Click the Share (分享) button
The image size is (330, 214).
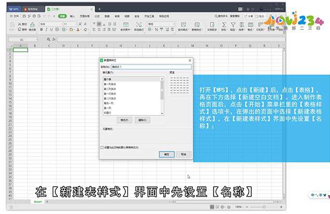coord(249,16)
